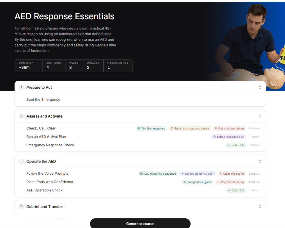285x228 pixels.
Task: Click the course description paragraph
Action: click(x=65, y=39)
